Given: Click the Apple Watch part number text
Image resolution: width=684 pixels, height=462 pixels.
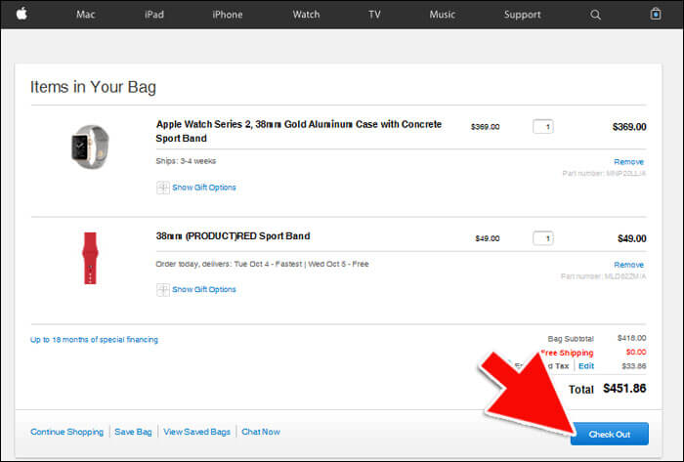Looking at the screenshot, I should [604, 174].
